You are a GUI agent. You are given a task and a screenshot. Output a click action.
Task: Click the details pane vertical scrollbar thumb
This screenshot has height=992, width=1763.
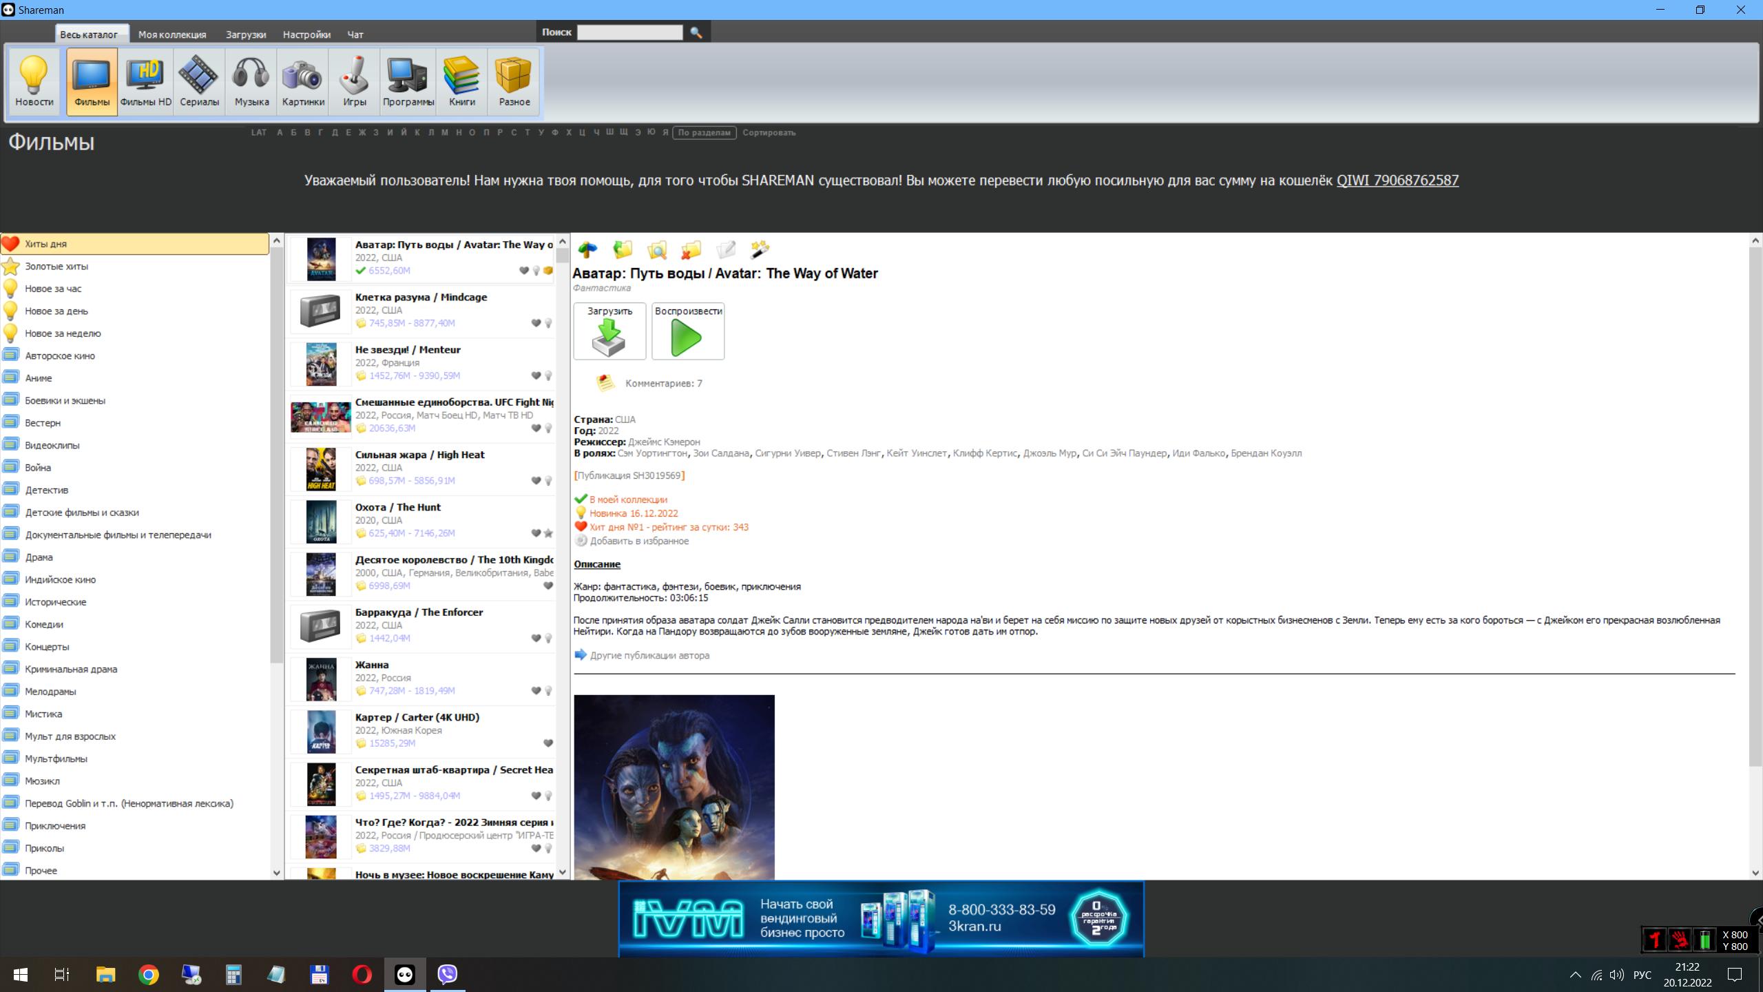pyautogui.click(x=1755, y=506)
